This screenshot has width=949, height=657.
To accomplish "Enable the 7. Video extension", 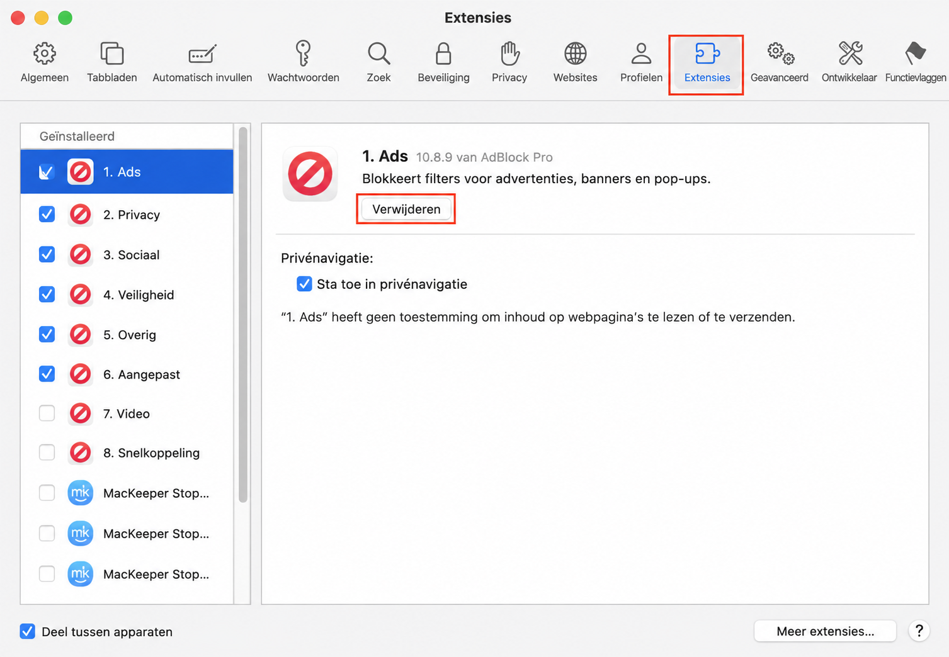I will coord(47,413).
